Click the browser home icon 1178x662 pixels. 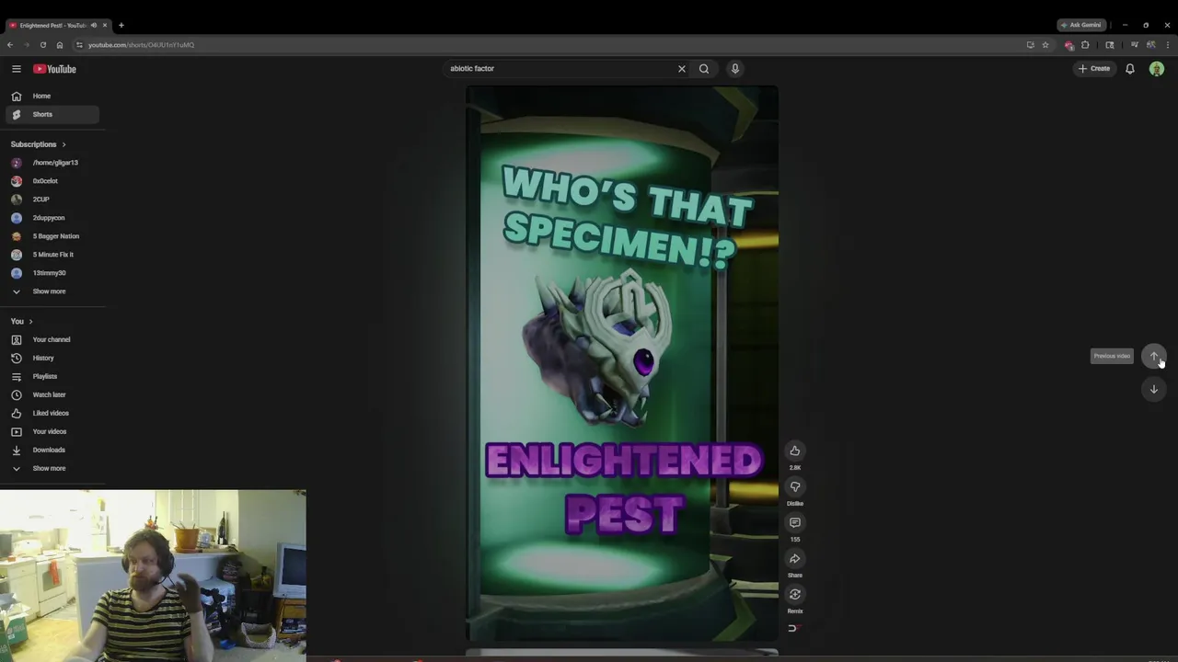[x=60, y=45]
